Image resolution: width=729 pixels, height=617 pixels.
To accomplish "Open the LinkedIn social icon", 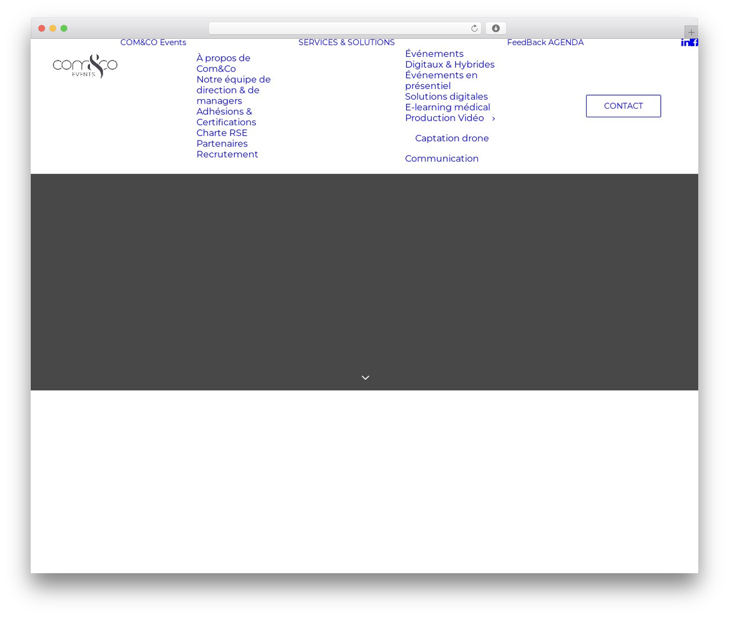I will [685, 43].
